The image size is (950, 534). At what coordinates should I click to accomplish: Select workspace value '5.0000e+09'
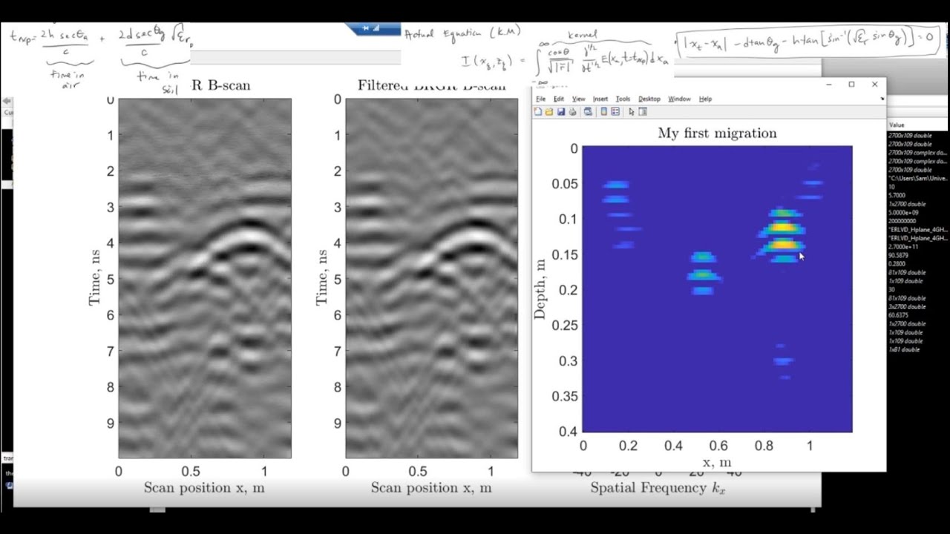click(x=902, y=212)
